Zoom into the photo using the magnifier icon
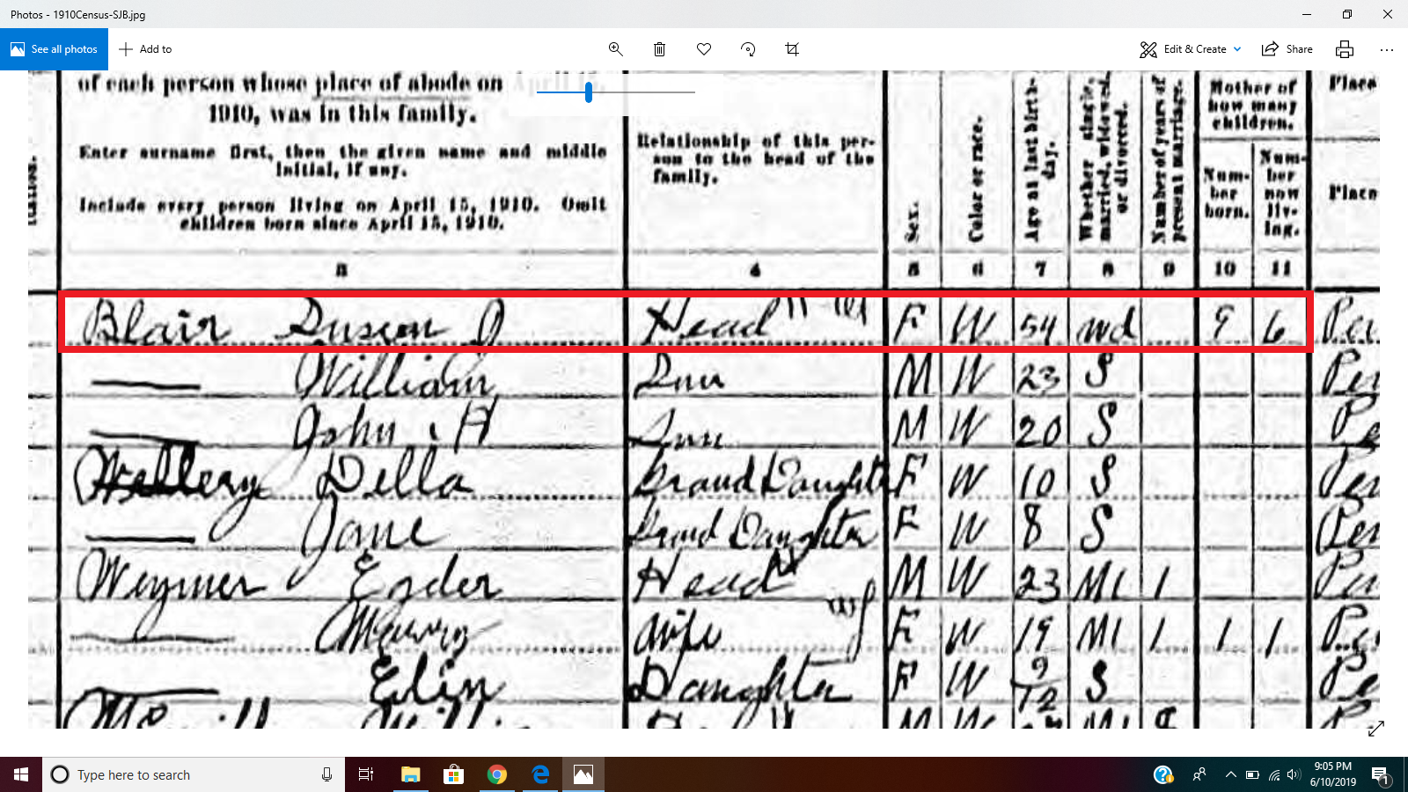1408x792 pixels. click(x=615, y=49)
